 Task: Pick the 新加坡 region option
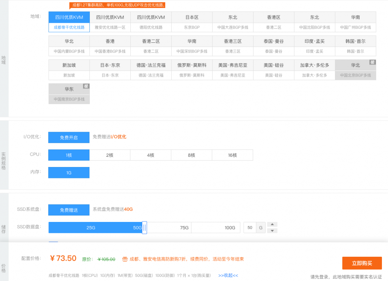click(x=69, y=70)
